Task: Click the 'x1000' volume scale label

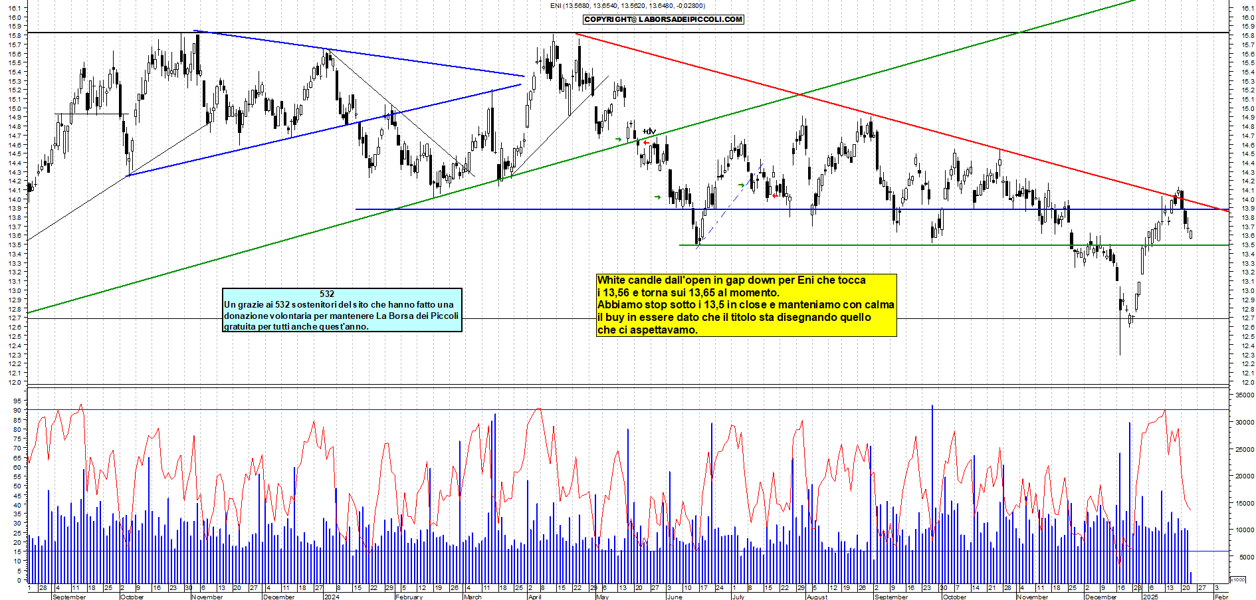Action: [x=1238, y=579]
